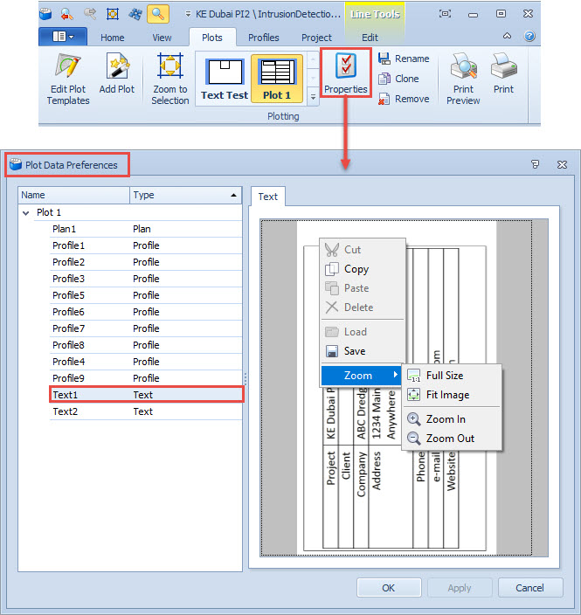Choose Copy in context menu
This screenshot has width=581, height=615.
point(363,269)
